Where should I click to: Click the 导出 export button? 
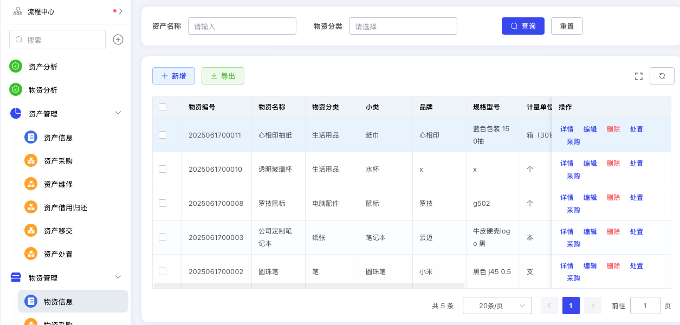223,76
